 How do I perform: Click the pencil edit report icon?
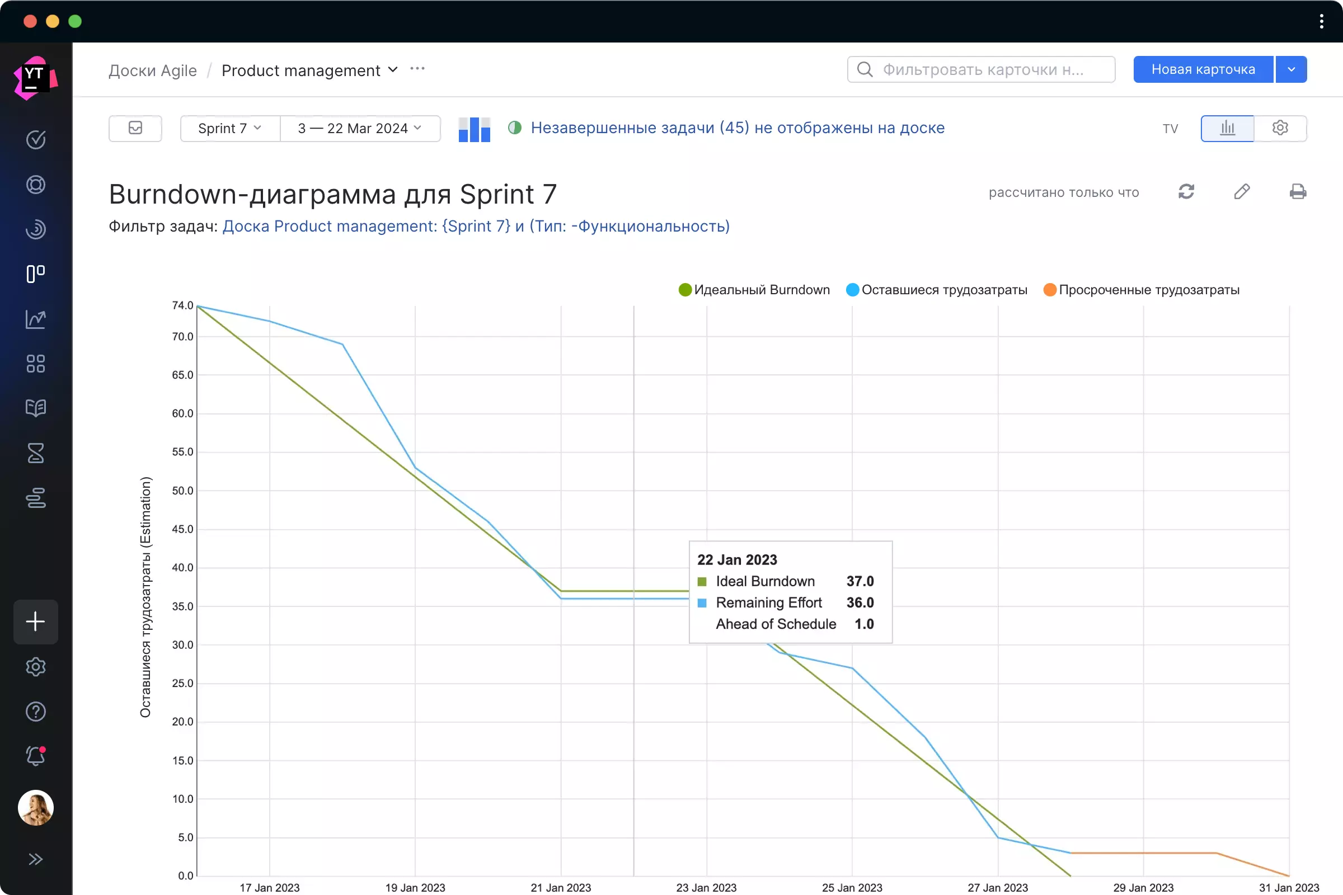pyautogui.click(x=1241, y=192)
